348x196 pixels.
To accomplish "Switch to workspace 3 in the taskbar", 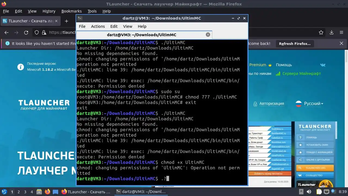I will pos(25,192).
